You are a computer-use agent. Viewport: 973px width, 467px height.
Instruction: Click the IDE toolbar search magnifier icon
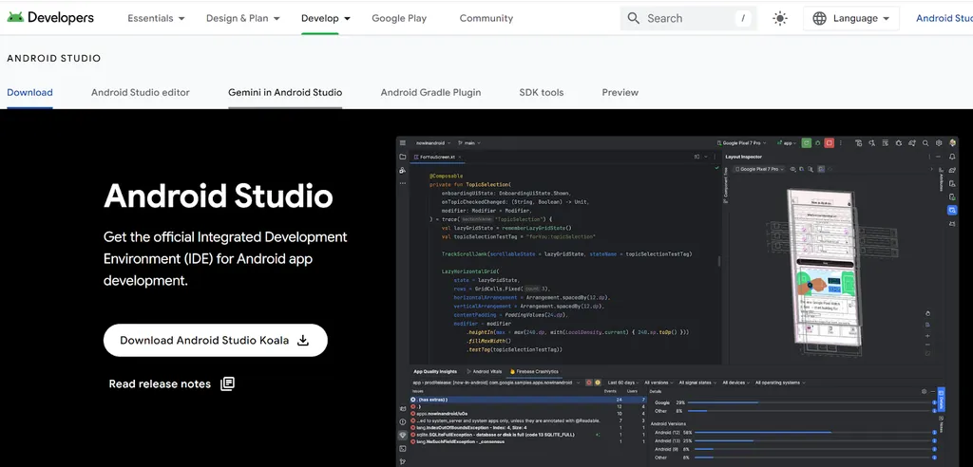[925, 142]
